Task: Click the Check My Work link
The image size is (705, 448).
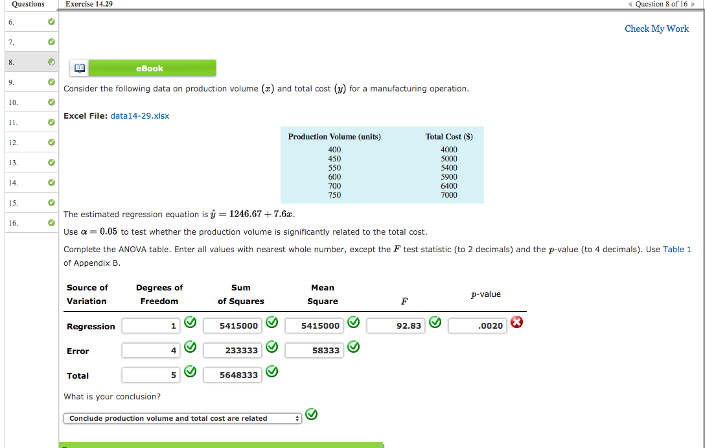Action: pos(656,29)
